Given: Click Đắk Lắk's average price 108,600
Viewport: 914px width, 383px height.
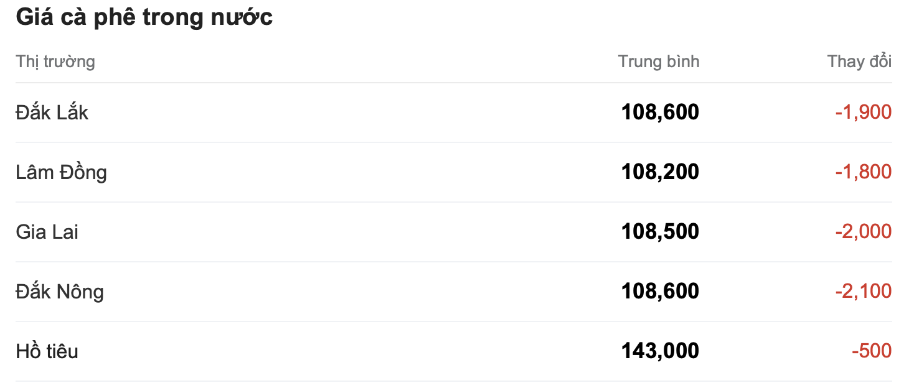Looking at the screenshot, I should tap(660, 113).
